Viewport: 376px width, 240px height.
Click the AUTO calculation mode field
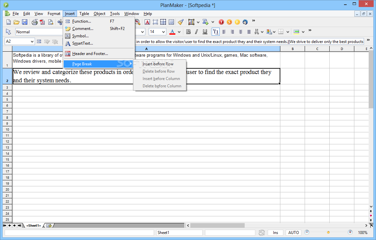coord(294,233)
